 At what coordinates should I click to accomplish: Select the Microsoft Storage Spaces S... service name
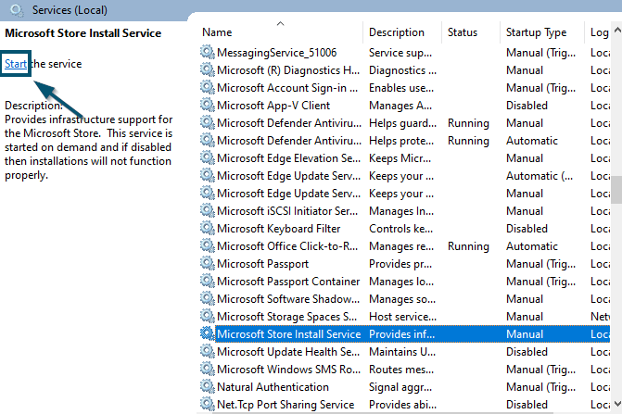pyautogui.click(x=286, y=317)
